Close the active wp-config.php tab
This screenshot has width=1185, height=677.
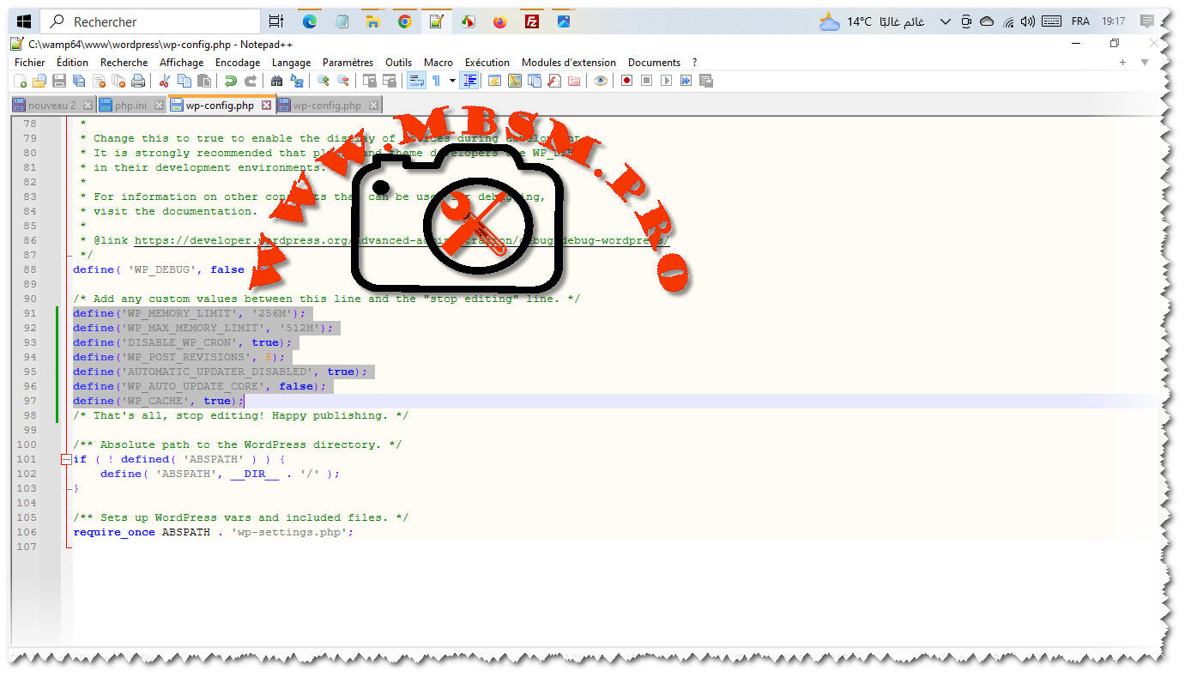tap(266, 106)
